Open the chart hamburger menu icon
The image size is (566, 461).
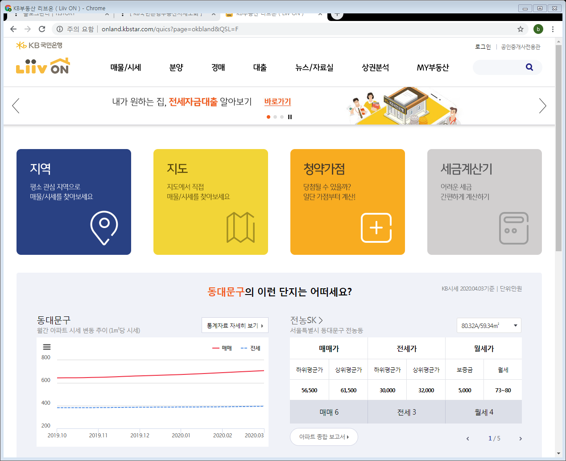[47, 347]
